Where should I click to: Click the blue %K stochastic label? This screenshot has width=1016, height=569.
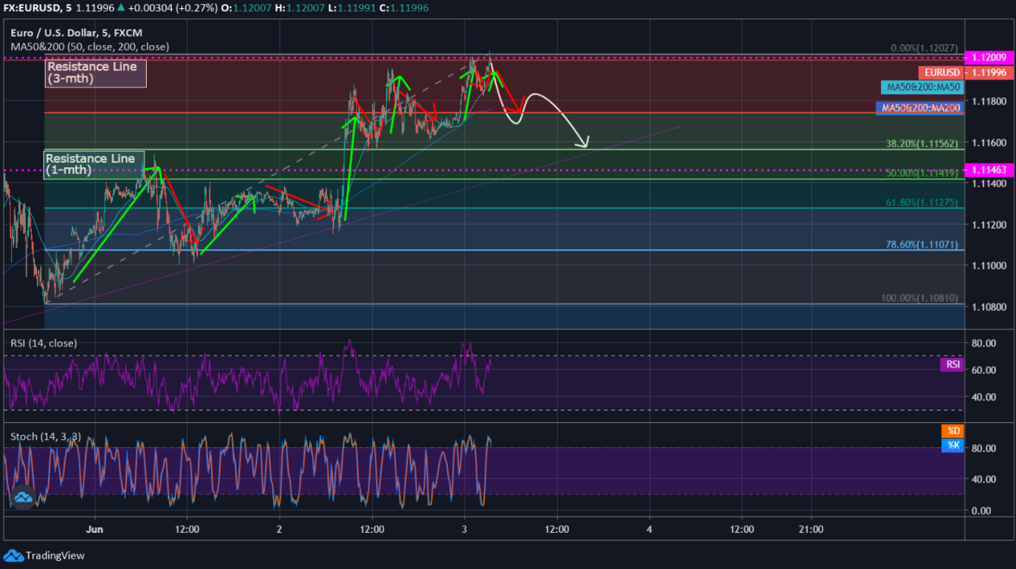[x=952, y=445]
